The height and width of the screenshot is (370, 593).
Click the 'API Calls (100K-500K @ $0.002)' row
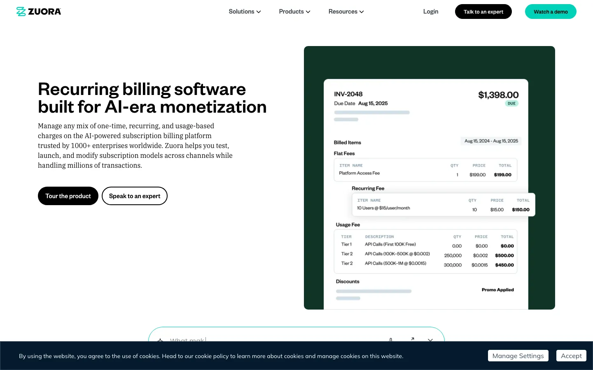click(397, 254)
